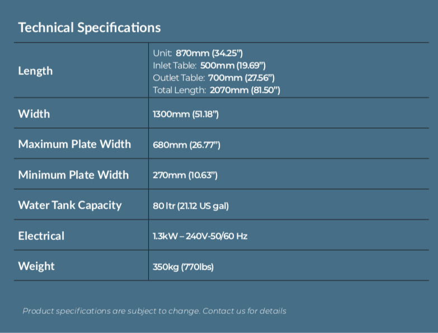Image resolution: width=438 pixels, height=333 pixels.
Task: Select the 680mm plate width value
Action: tap(186, 145)
